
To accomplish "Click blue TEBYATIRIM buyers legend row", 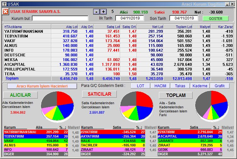I will [x=36, y=136].
